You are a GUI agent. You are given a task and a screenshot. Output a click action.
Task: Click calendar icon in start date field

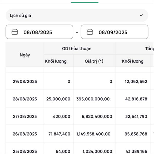click(15, 32)
